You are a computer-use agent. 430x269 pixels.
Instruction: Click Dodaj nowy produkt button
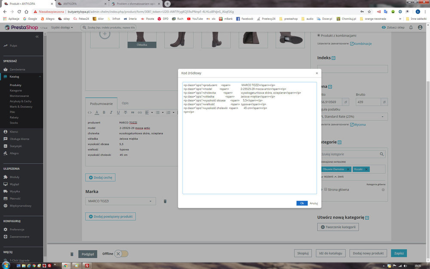tap(368, 253)
